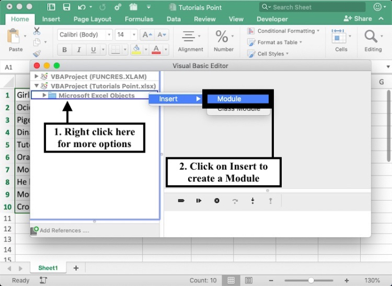392x286 pixels.
Task: Click the Search Sheet field
Action: (312, 7)
